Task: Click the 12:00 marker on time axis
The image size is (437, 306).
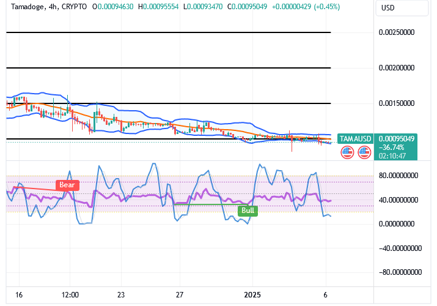Action: [x=70, y=294]
